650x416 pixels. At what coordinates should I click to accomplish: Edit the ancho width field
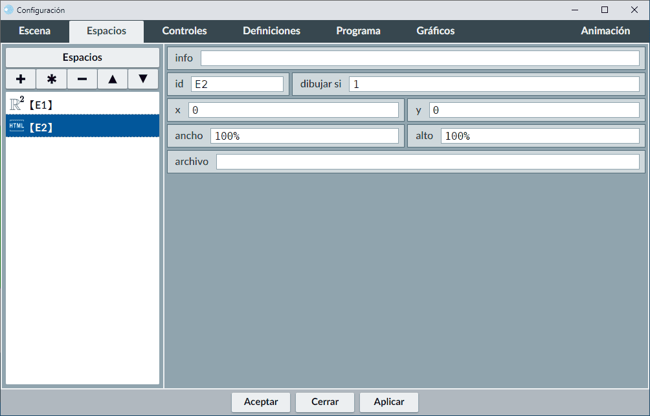tap(304, 136)
